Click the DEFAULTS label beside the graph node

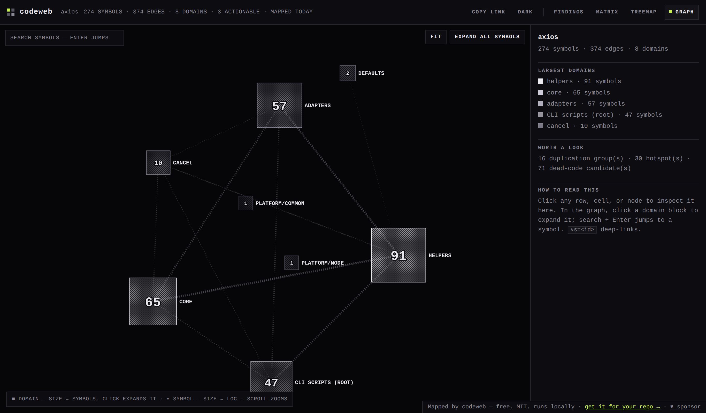click(371, 73)
